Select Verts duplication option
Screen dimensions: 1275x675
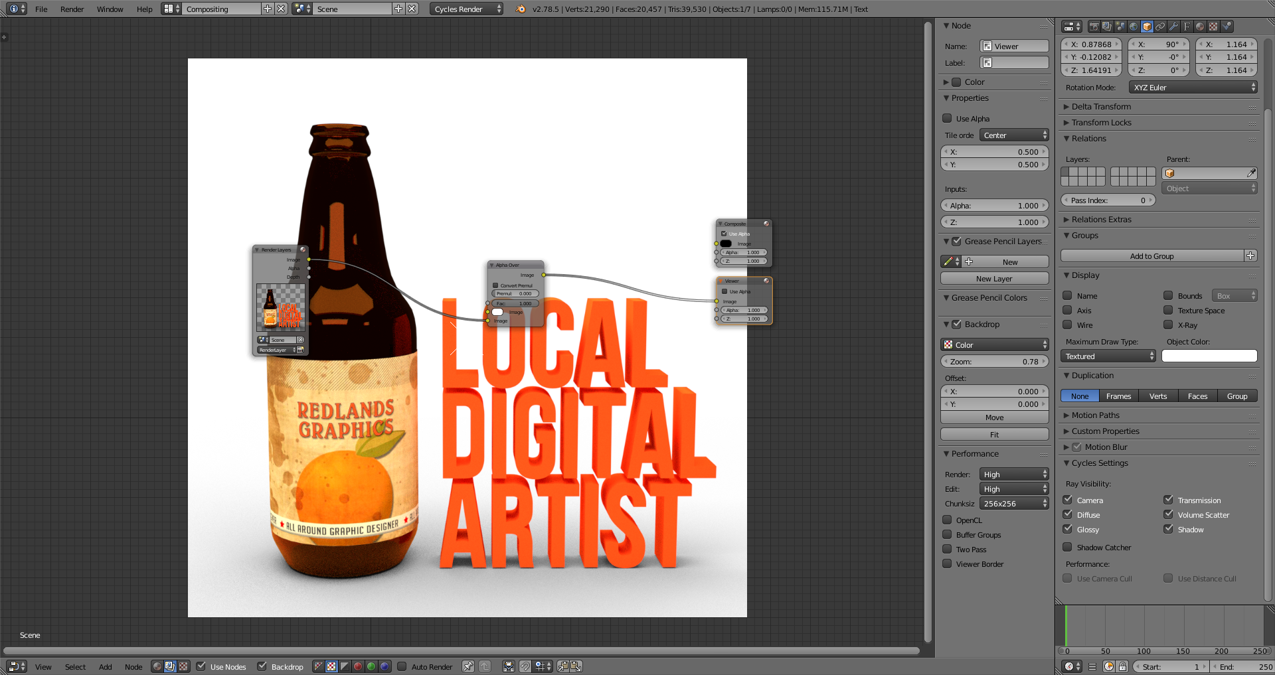click(1158, 396)
